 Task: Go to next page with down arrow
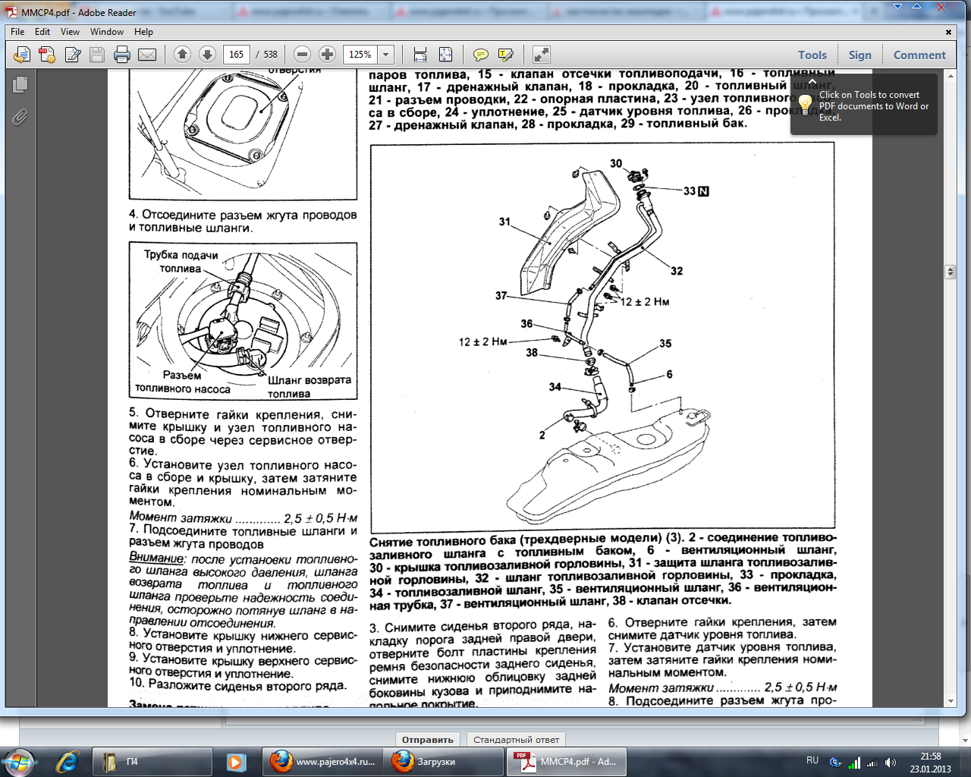tap(207, 55)
